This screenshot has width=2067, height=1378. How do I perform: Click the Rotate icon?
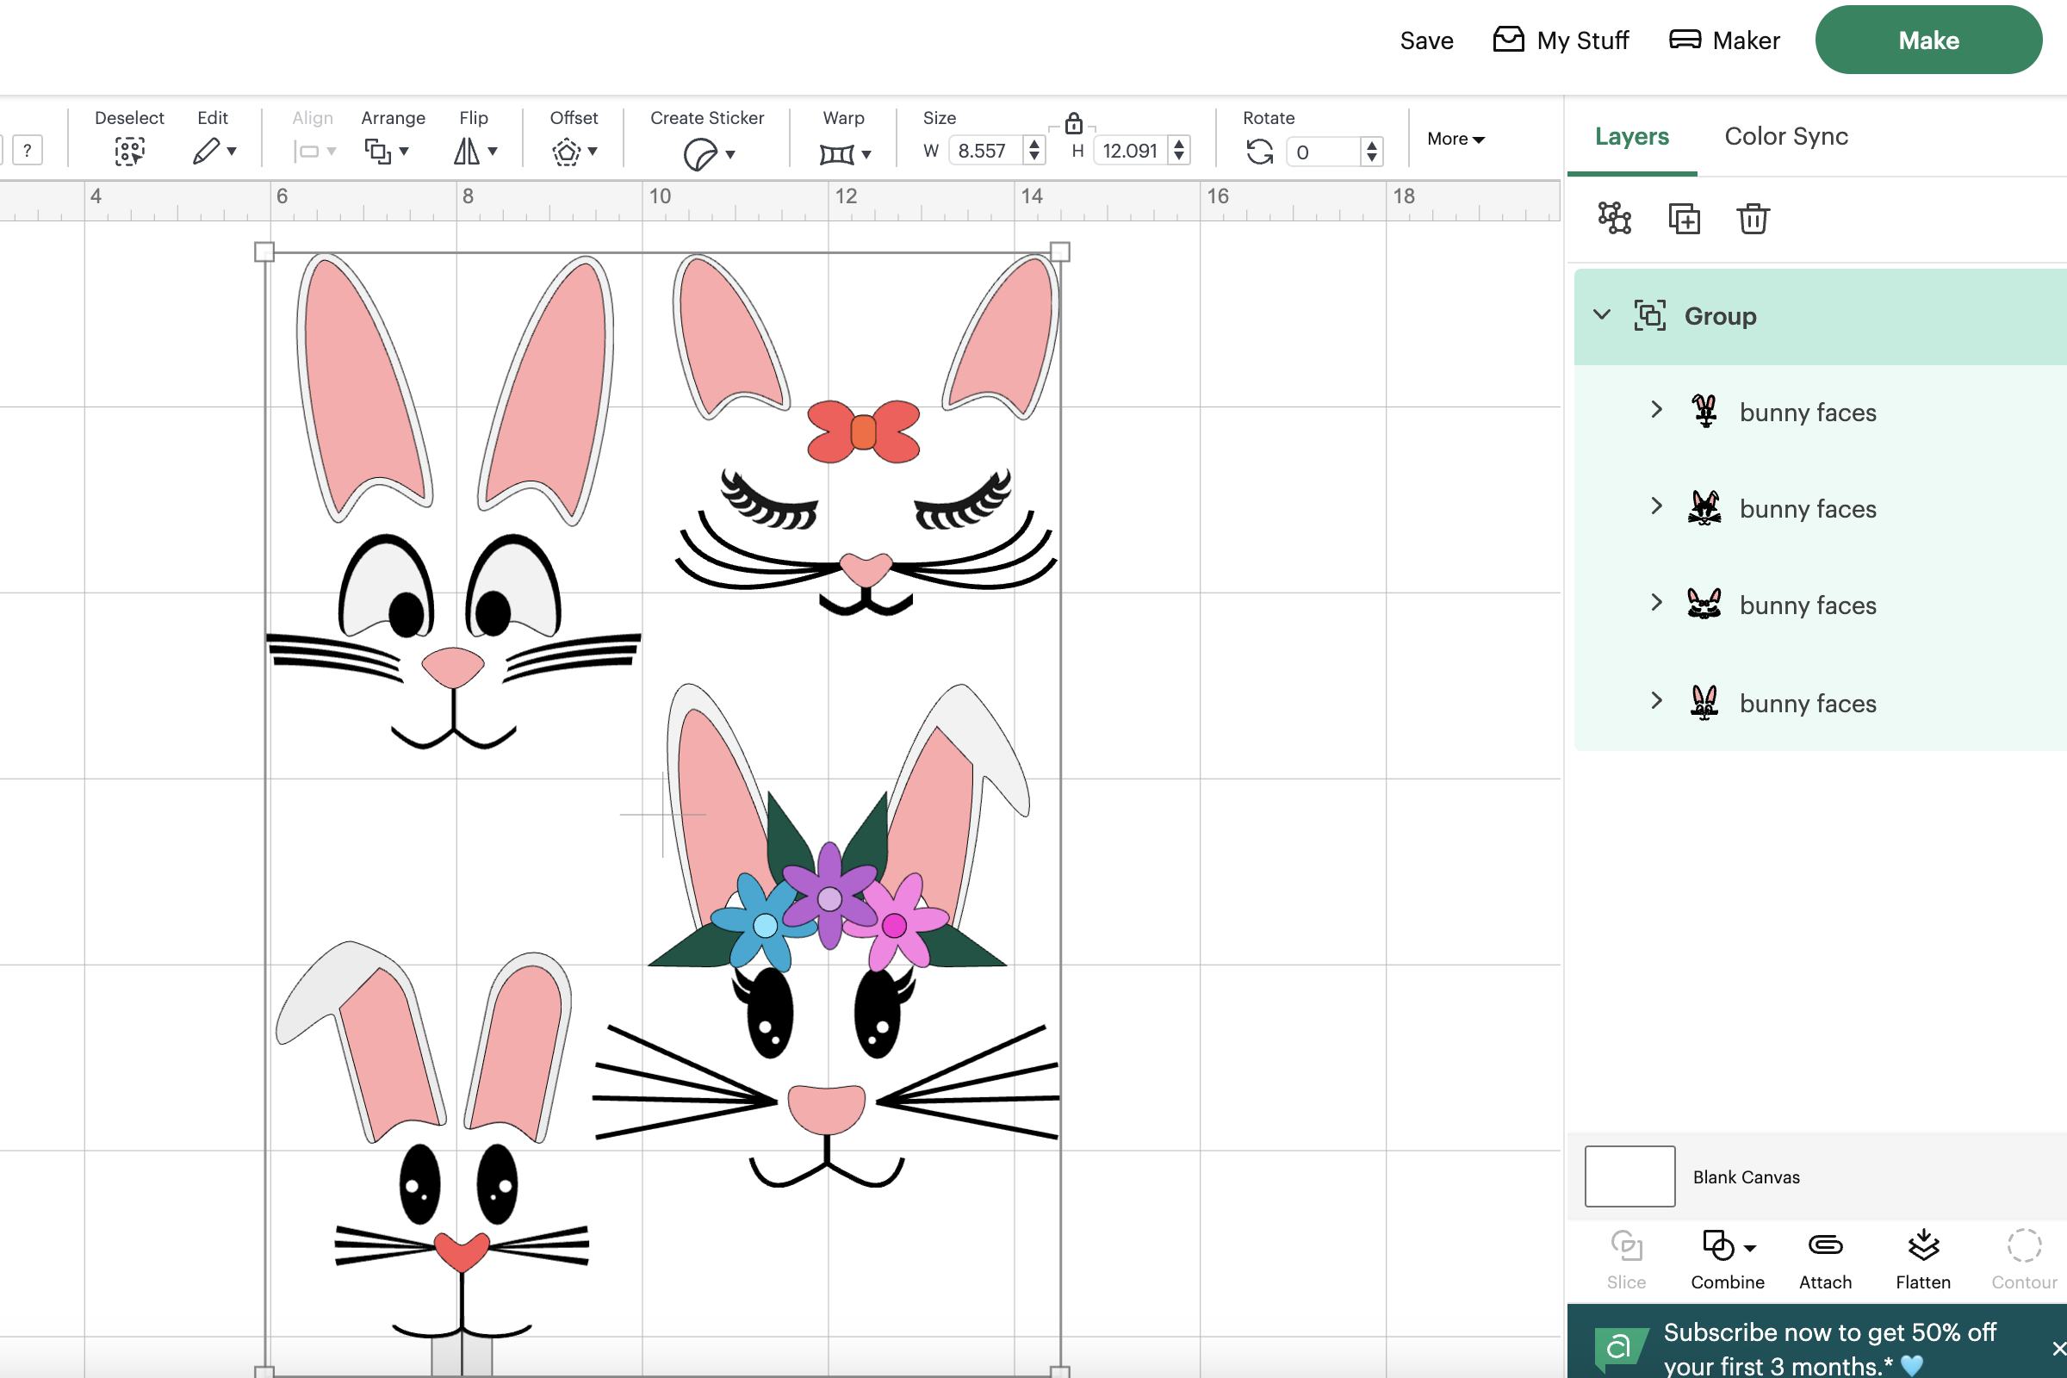pyautogui.click(x=1259, y=152)
